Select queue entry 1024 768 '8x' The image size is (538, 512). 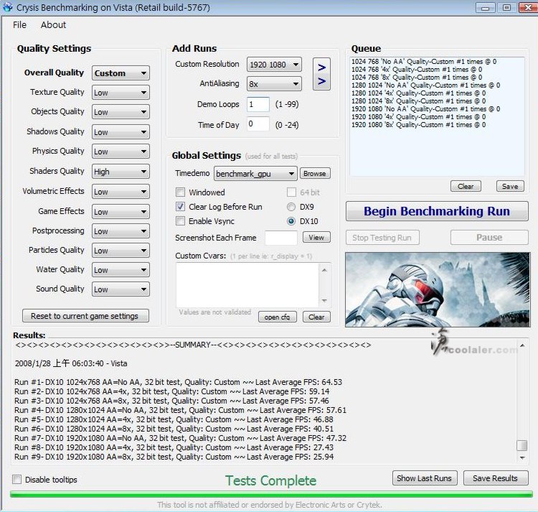(x=417, y=78)
